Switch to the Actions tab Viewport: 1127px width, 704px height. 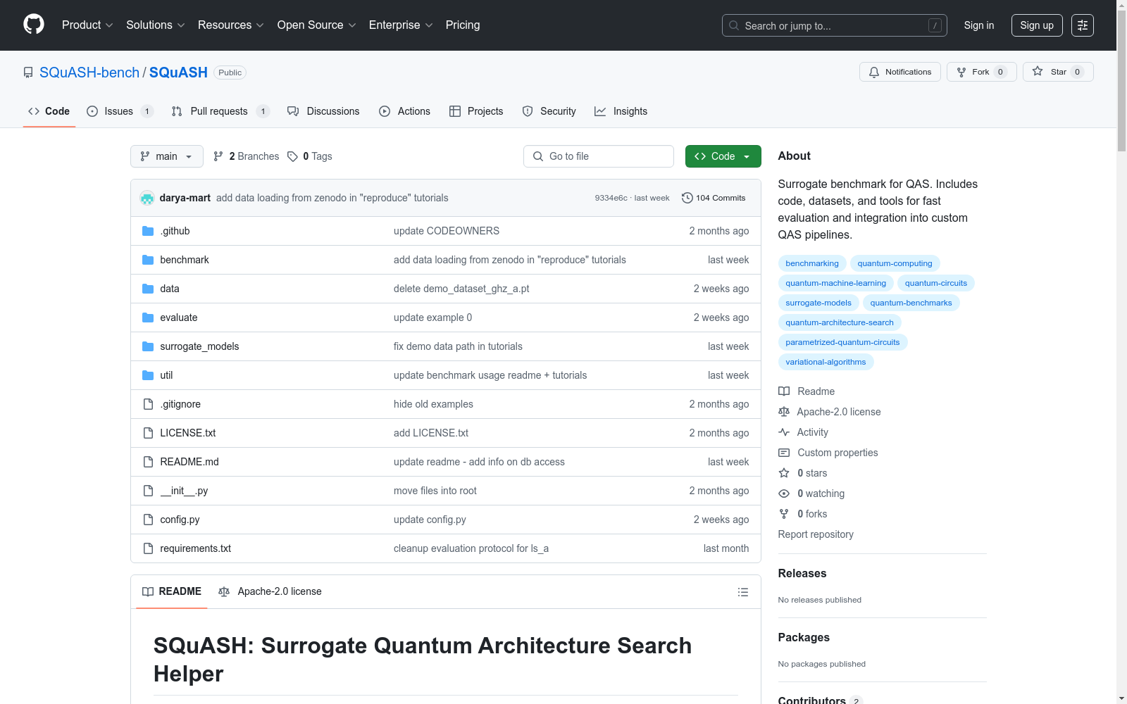(x=404, y=111)
